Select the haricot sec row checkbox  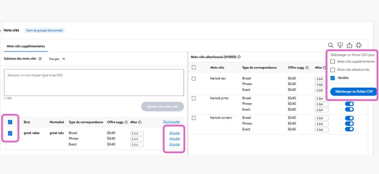pyautogui.click(x=194, y=78)
